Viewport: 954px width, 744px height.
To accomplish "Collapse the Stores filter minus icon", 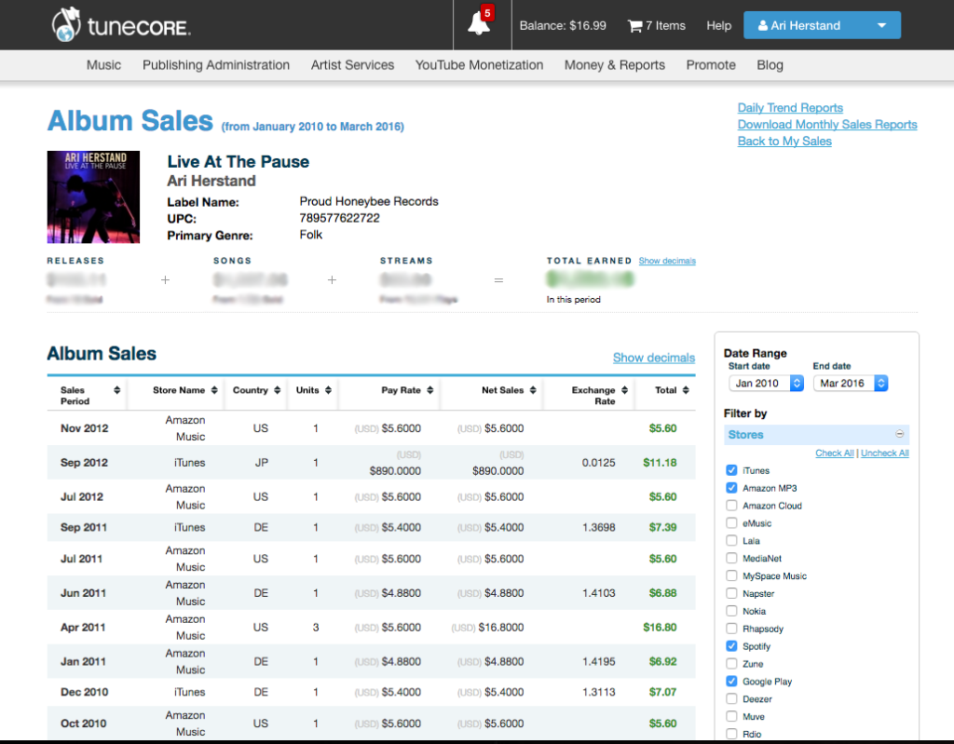I will click(x=899, y=434).
